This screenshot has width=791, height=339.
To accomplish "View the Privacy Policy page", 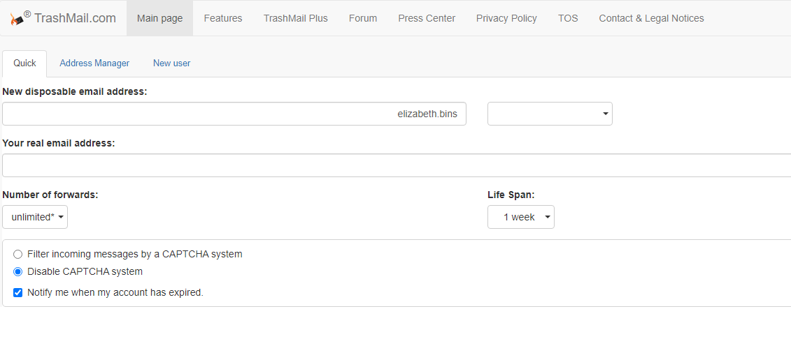I will click(506, 19).
